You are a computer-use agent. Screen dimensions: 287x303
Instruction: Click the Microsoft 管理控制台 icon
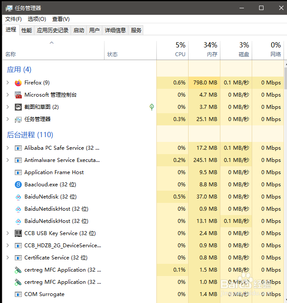pos(18,95)
